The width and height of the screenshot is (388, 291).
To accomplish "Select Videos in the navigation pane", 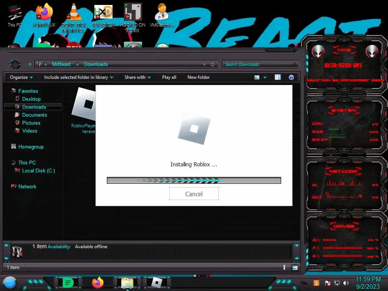I will pos(26,131).
